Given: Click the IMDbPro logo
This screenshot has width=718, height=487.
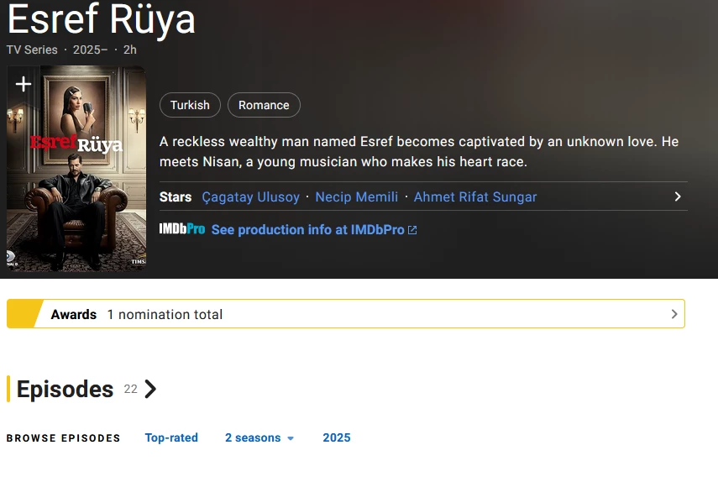Looking at the screenshot, I should (181, 229).
